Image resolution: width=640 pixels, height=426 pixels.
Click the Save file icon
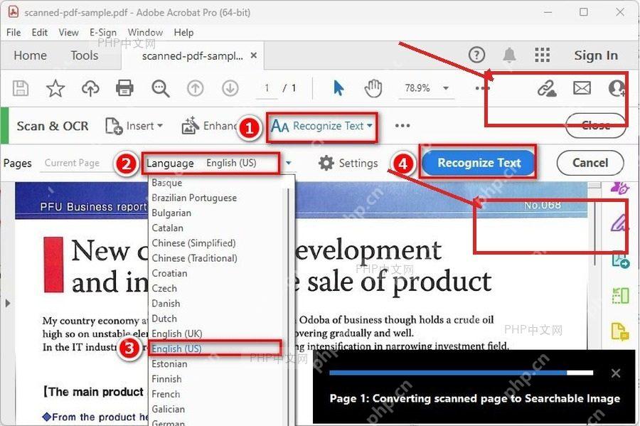pos(21,88)
